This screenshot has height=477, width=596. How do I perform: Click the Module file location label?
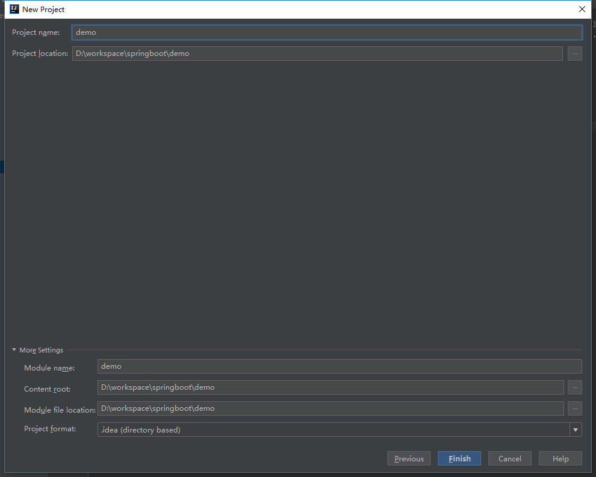(60, 410)
